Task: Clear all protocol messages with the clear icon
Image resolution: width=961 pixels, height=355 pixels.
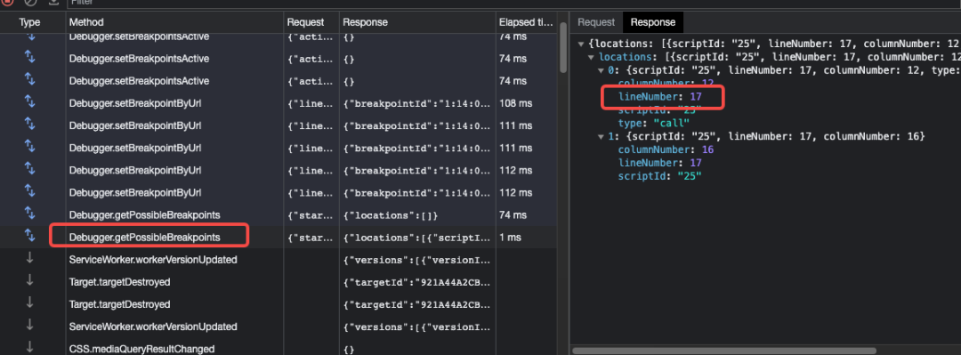Action: (x=30, y=2)
